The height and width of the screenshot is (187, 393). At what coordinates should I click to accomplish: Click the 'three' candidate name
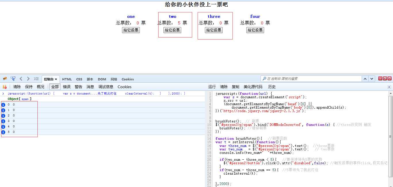coord(214,17)
